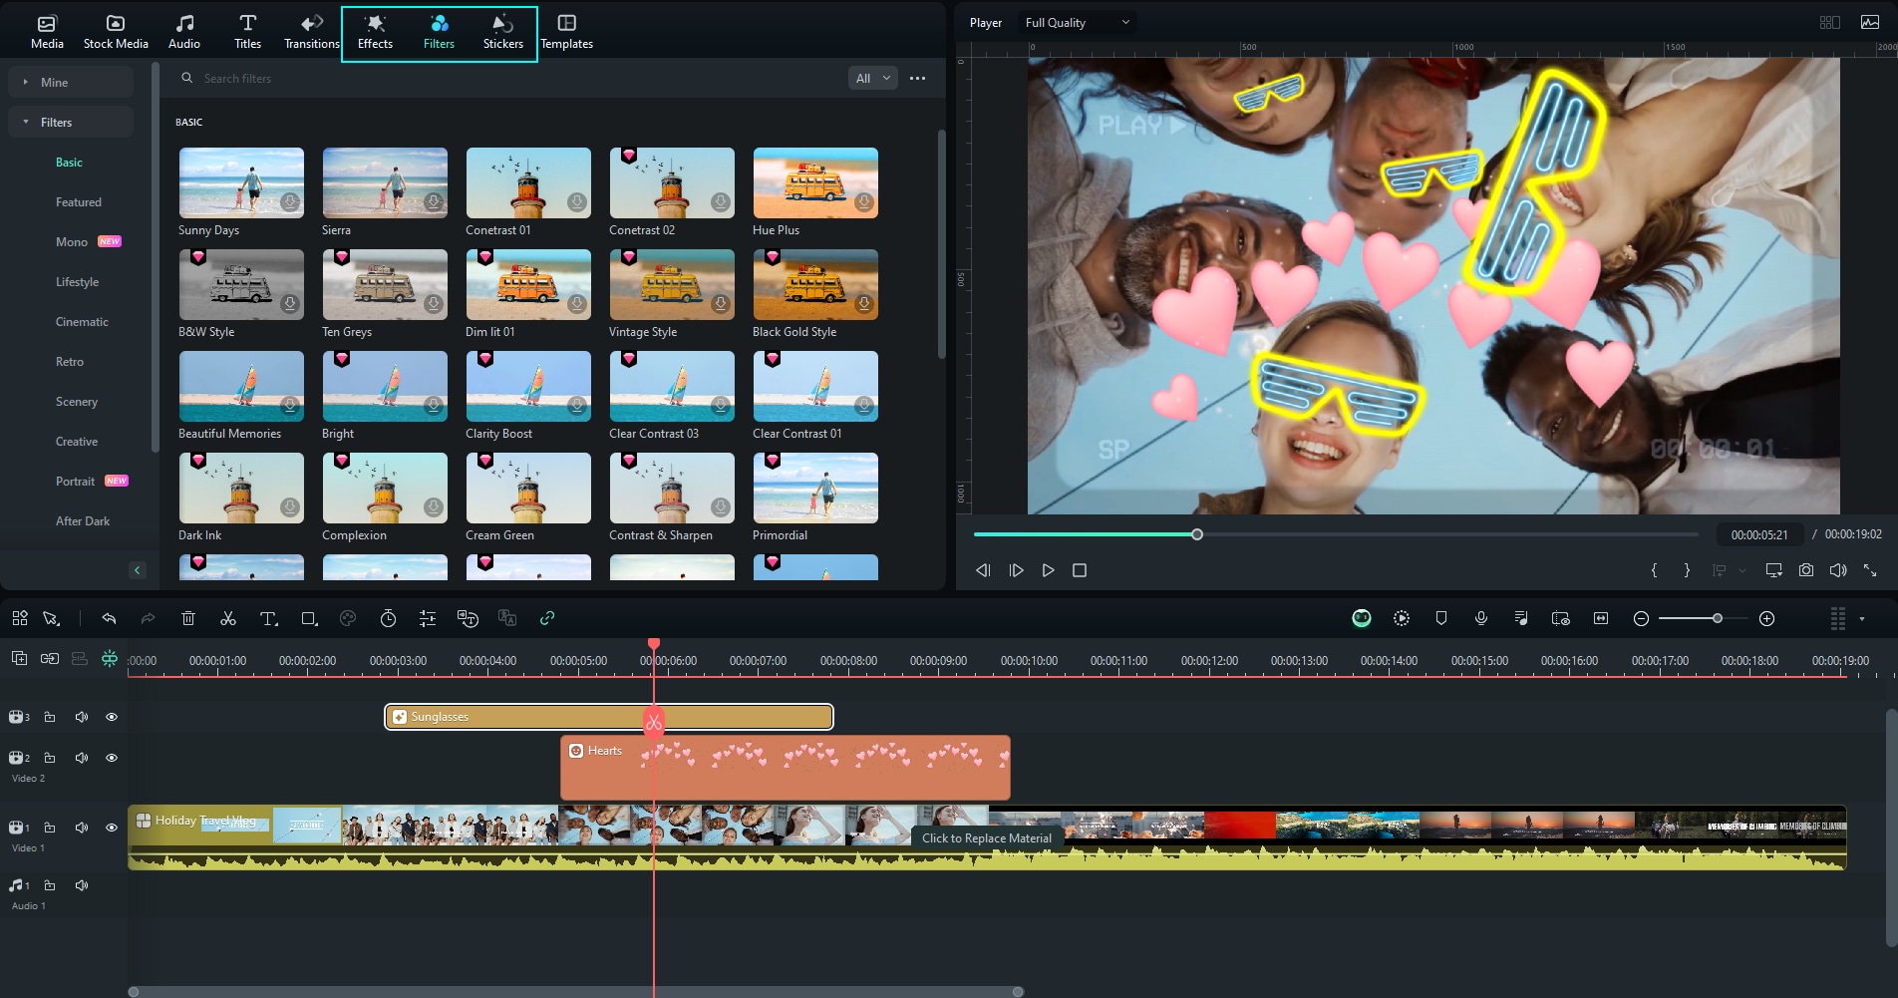Mute the Audio 1 track
The image size is (1898, 998).
pos(82,885)
